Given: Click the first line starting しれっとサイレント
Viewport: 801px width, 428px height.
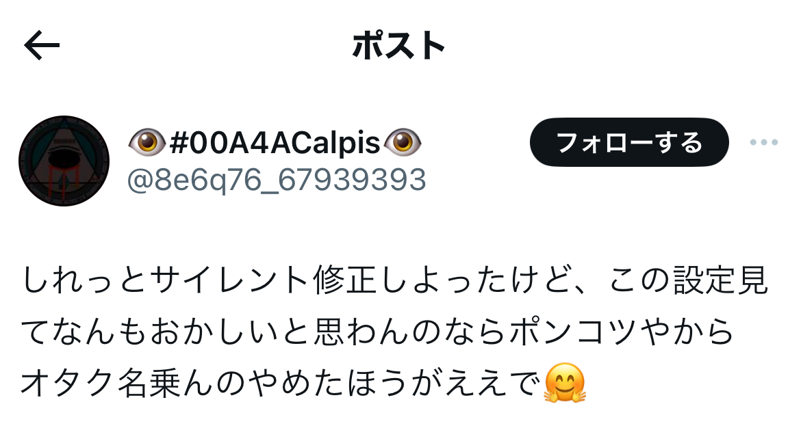Looking at the screenshot, I should (395, 280).
